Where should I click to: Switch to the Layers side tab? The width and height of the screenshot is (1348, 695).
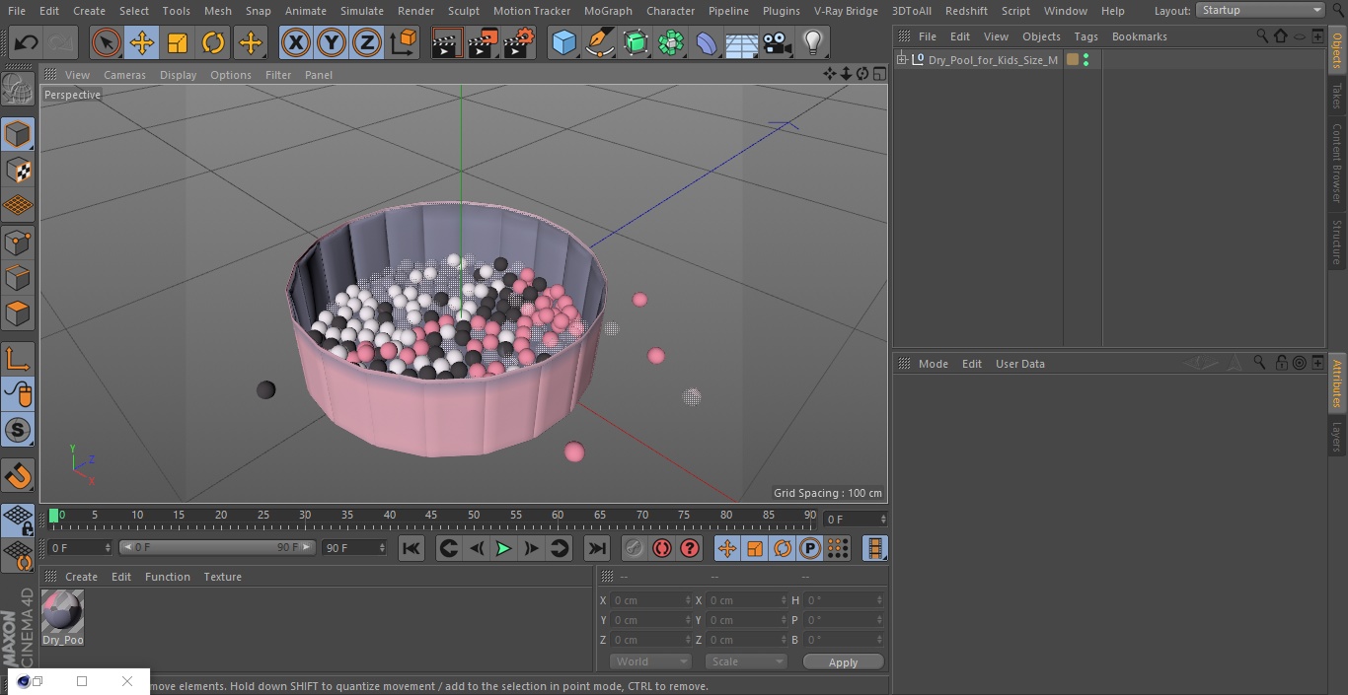coord(1337,435)
